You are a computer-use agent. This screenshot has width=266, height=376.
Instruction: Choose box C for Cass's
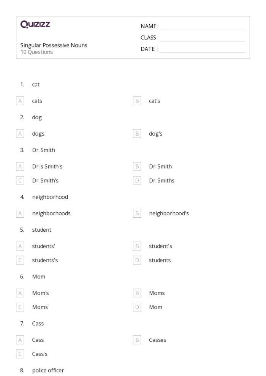pyautogui.click(x=20, y=354)
